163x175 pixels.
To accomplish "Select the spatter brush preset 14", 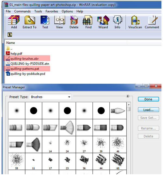I will 51,145.
